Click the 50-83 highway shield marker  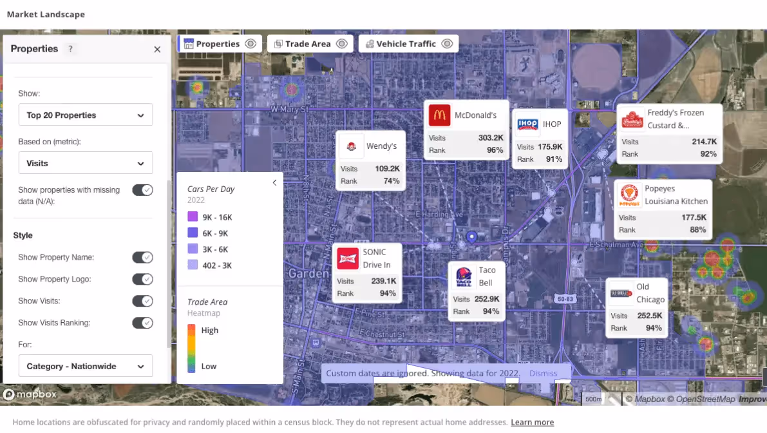[x=565, y=299]
